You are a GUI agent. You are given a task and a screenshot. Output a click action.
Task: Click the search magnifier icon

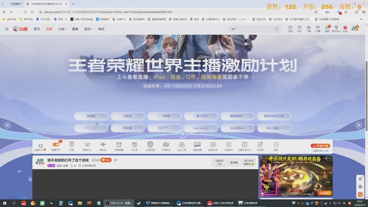pyautogui.click(x=277, y=29)
